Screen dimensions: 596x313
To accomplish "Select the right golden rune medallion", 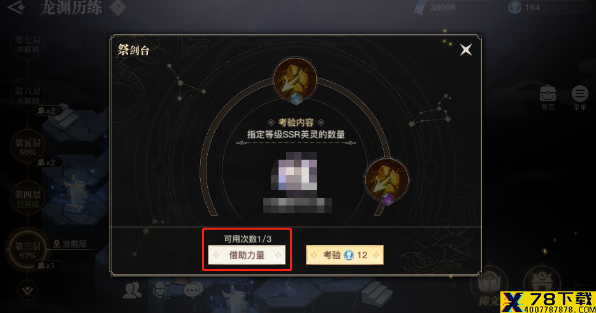I will pyautogui.click(x=386, y=181).
